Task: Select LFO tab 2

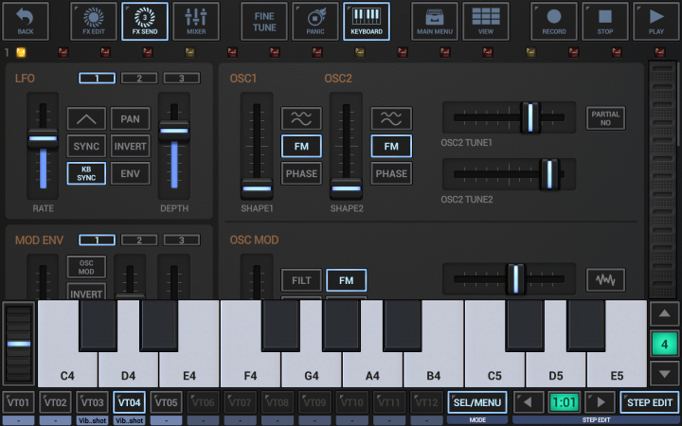Action: click(139, 79)
